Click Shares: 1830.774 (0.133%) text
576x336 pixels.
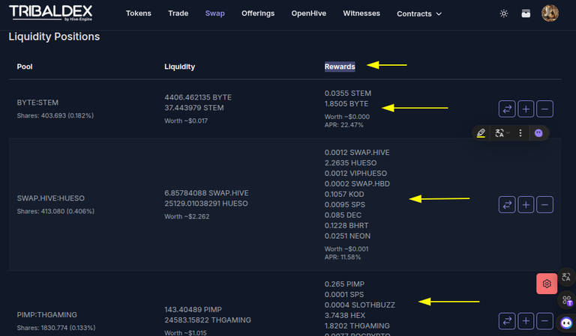[x=55, y=328]
